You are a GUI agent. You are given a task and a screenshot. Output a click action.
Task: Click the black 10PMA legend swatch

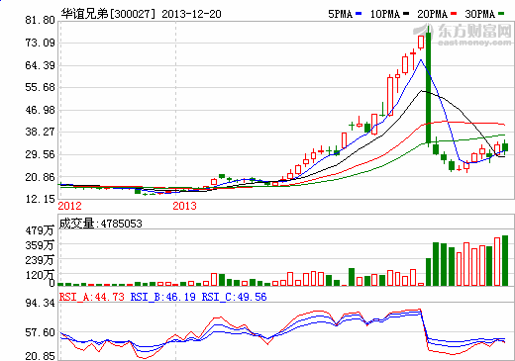click(x=406, y=14)
